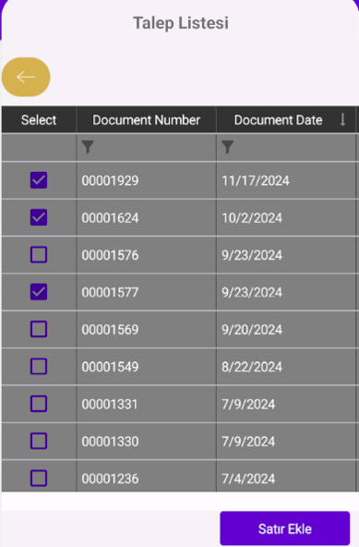Check the checkbox for document 00001549
This screenshot has width=359, height=547.
[x=39, y=367]
